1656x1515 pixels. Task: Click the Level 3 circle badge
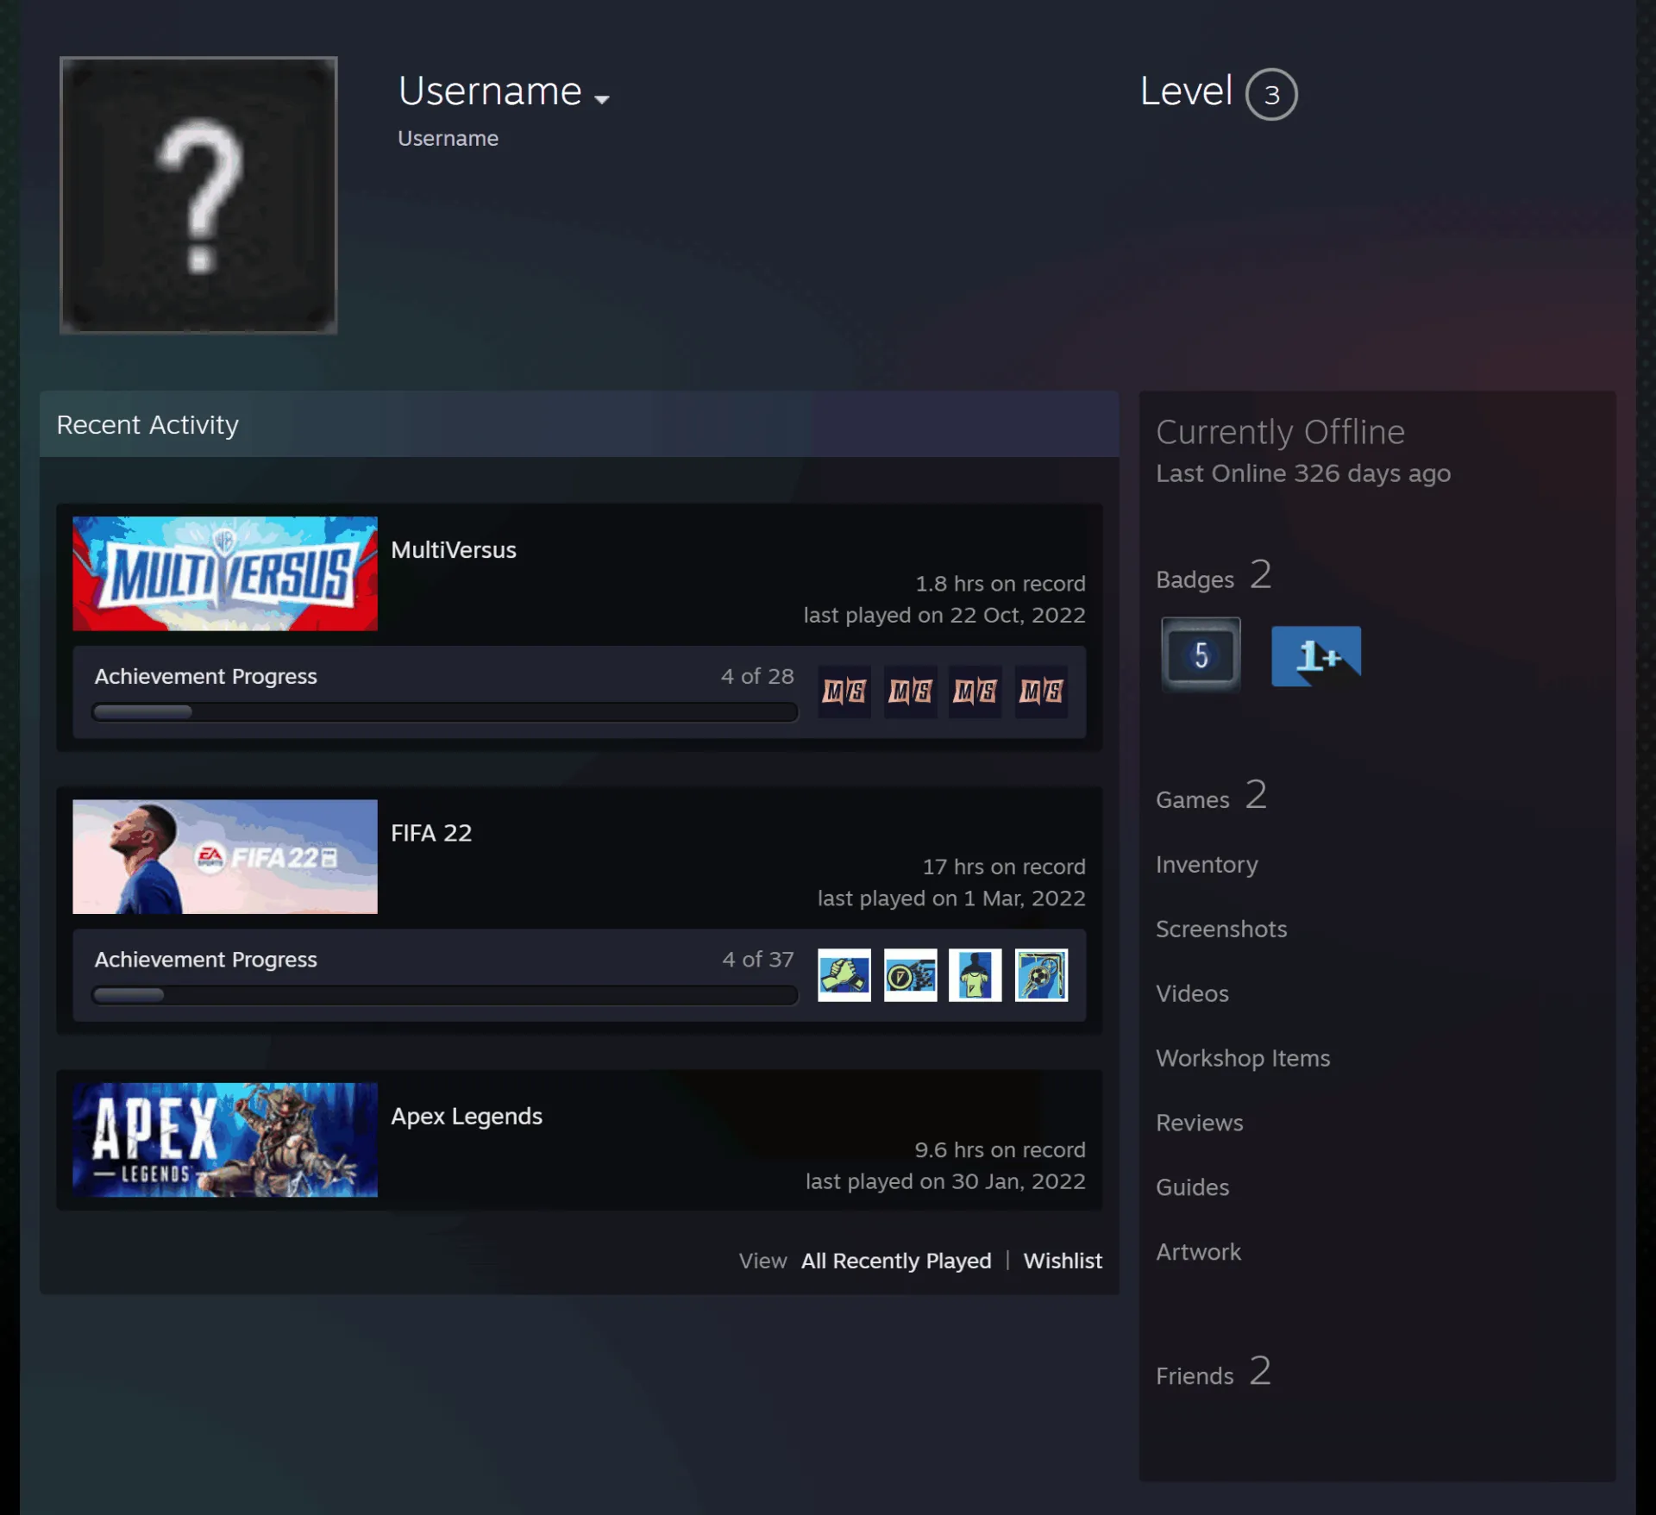tap(1270, 94)
